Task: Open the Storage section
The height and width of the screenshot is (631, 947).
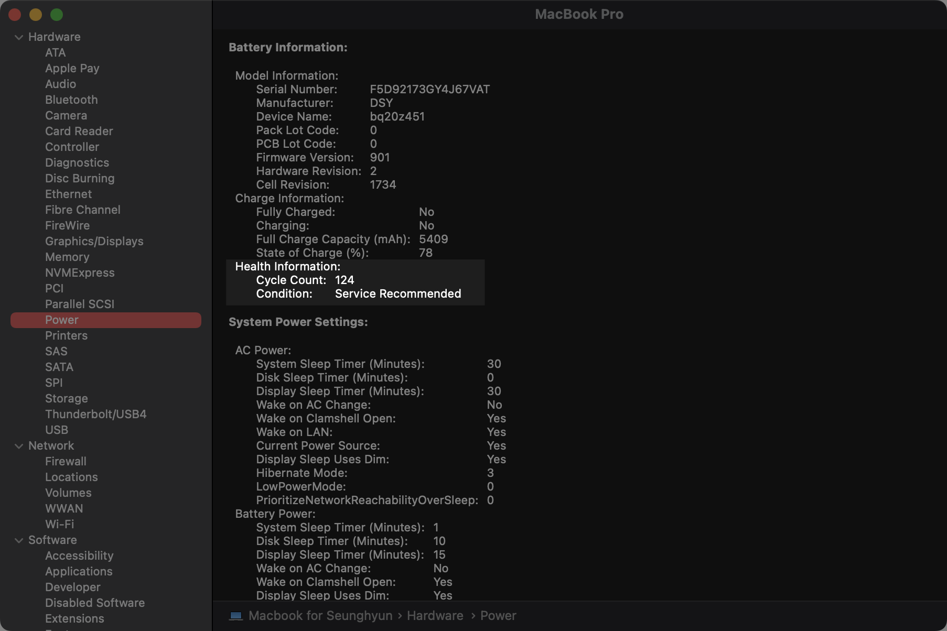Action: pyautogui.click(x=67, y=398)
